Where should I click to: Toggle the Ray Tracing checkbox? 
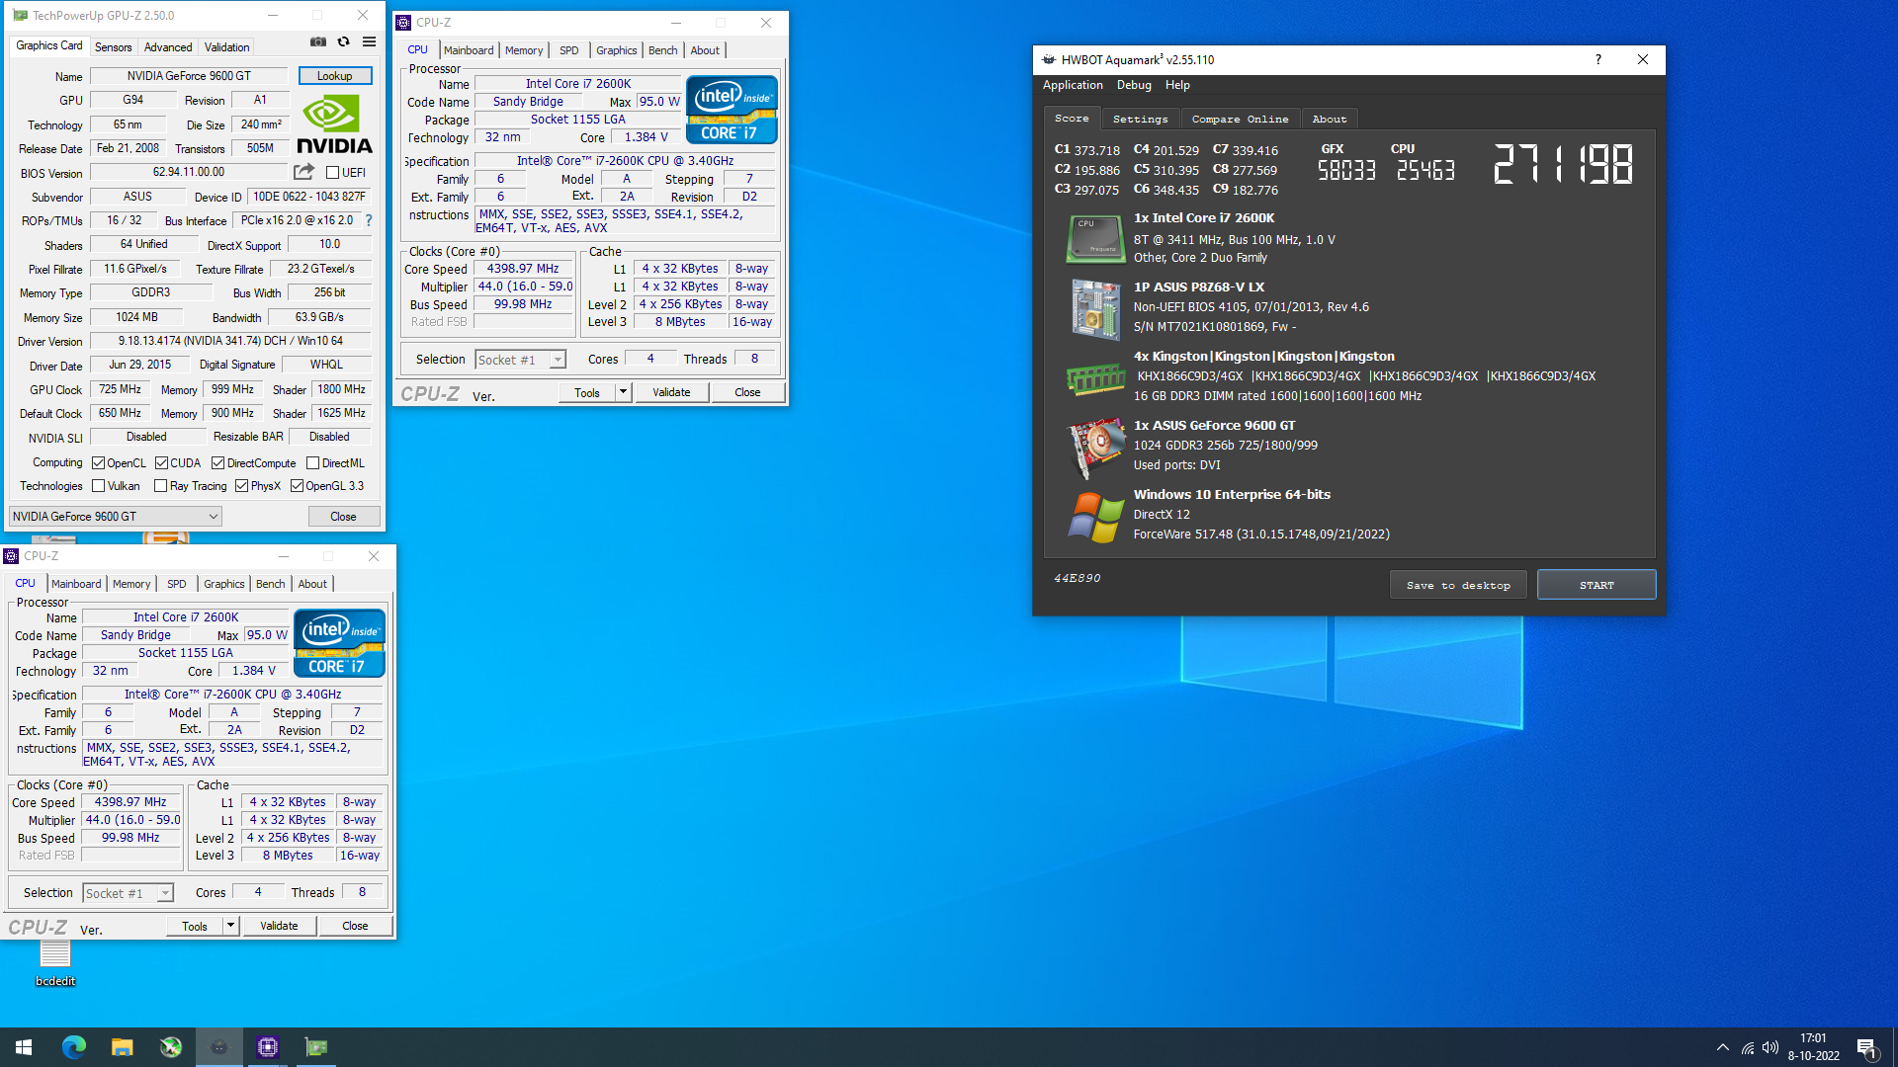pos(160,485)
